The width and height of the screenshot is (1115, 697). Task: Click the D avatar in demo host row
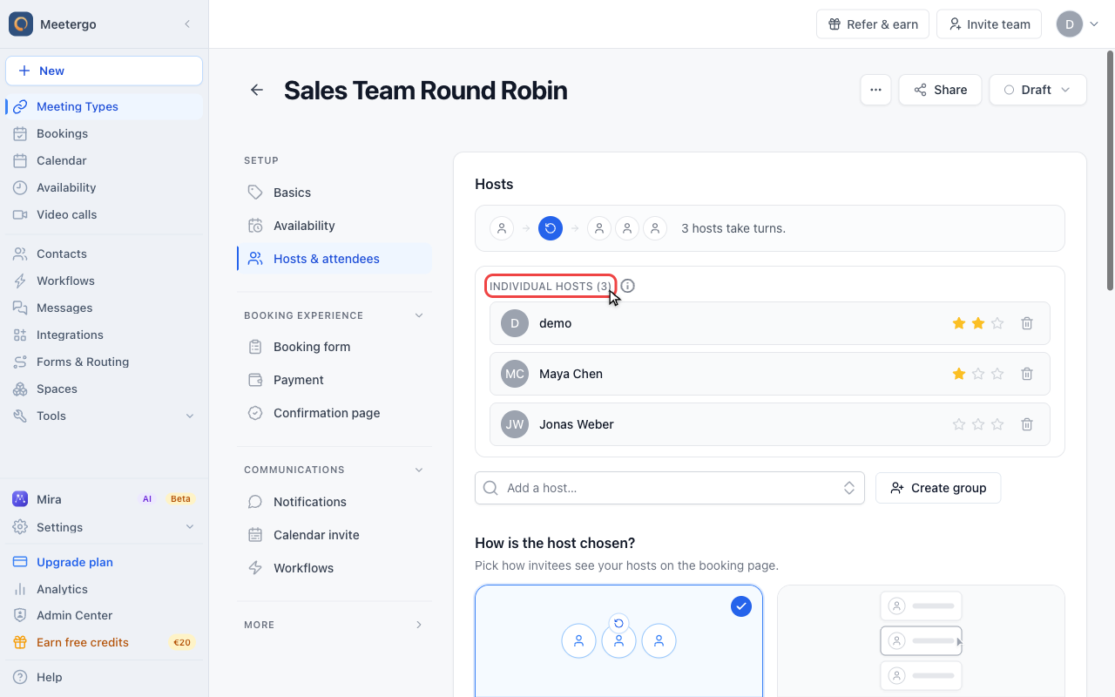[x=515, y=323]
